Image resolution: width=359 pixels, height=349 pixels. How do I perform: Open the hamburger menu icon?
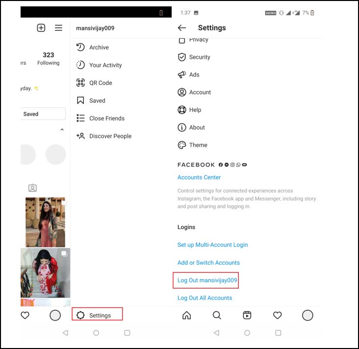coord(58,28)
